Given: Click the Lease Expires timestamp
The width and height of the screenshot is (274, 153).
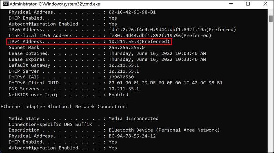Looking at the screenshot, I should [x=157, y=59].
